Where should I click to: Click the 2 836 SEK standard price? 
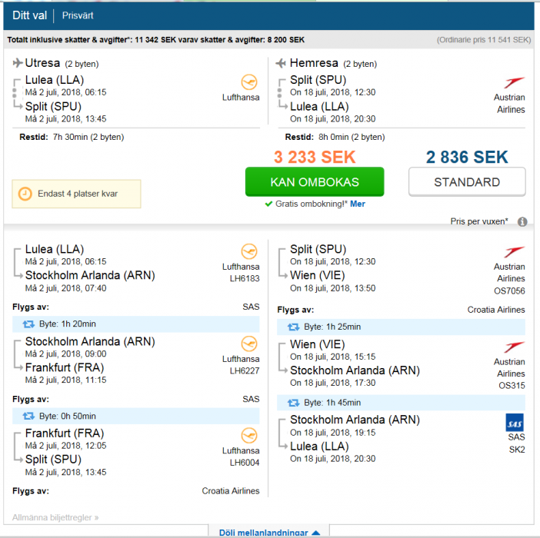(467, 157)
